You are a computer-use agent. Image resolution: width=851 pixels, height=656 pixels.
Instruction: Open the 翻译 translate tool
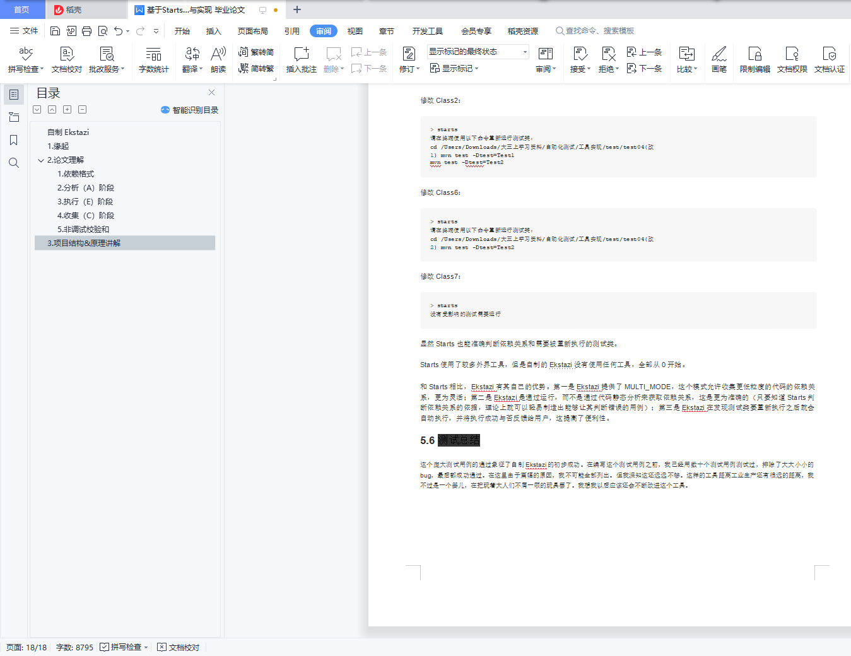(192, 60)
